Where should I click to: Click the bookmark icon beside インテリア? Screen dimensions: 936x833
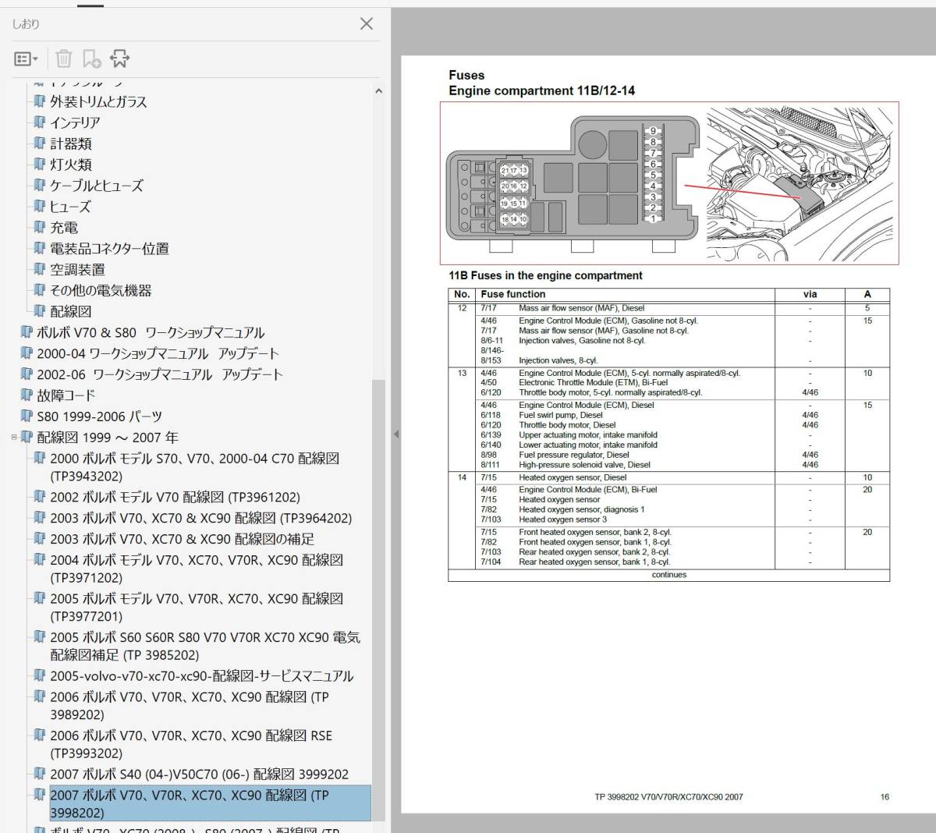click(x=39, y=122)
